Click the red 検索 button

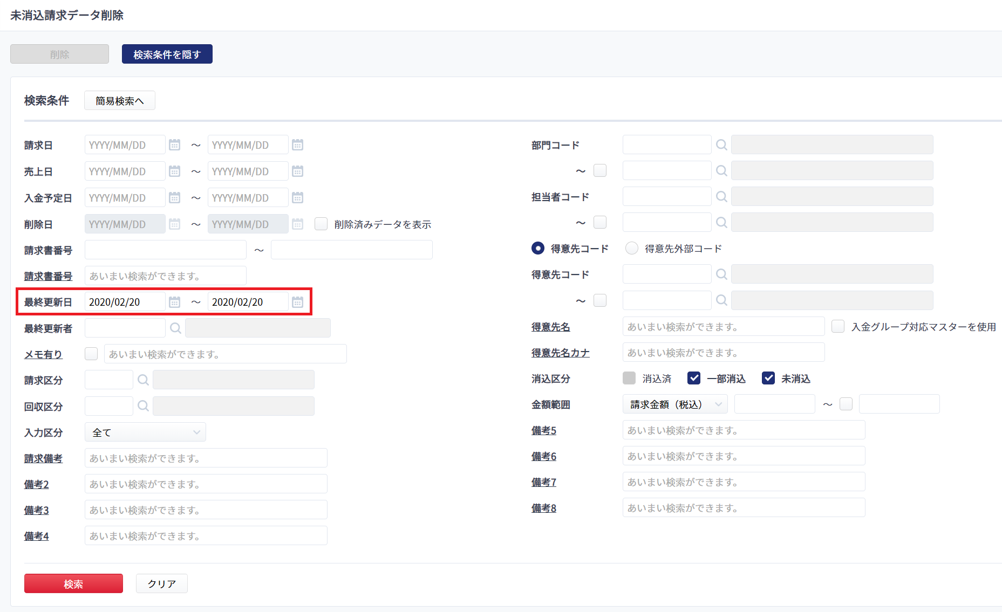tap(73, 583)
